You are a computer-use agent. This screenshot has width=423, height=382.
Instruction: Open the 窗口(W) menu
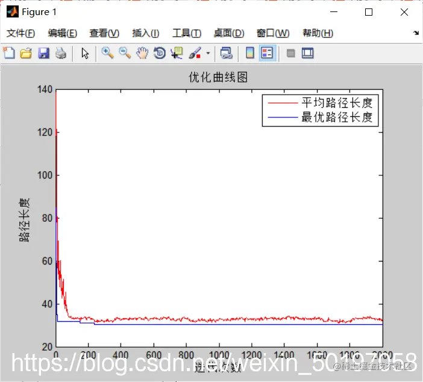pos(273,33)
